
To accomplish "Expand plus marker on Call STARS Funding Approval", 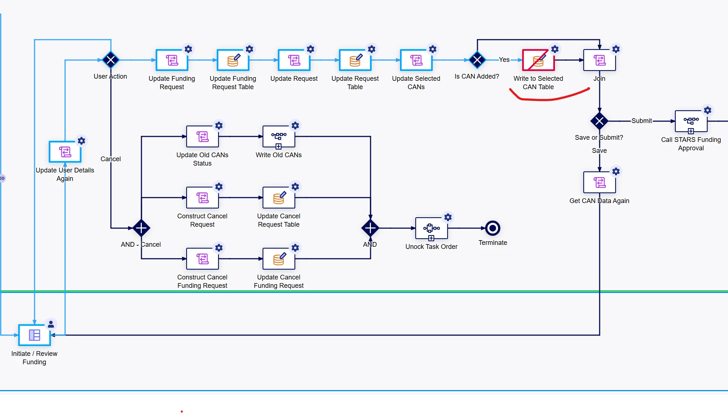I will click(691, 131).
